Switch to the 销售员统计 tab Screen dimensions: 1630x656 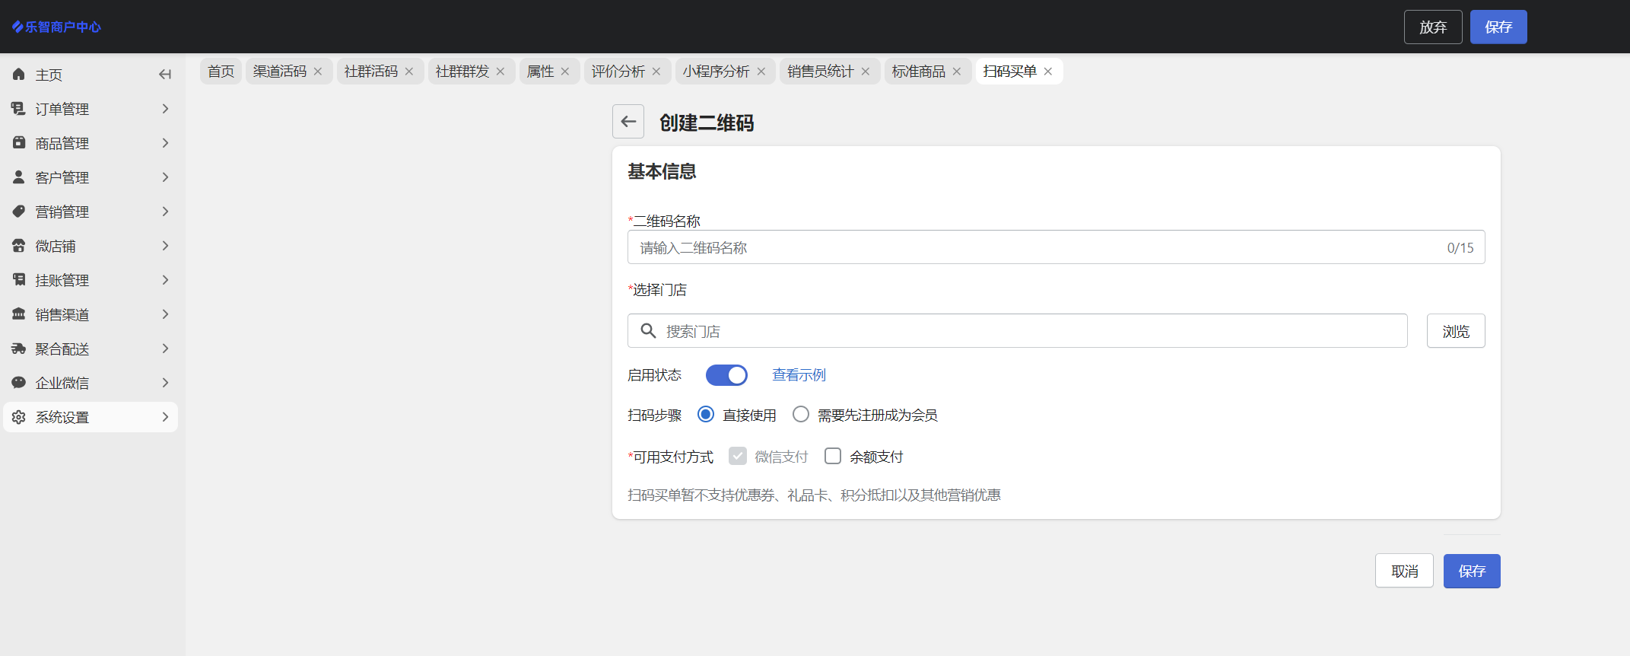pos(820,72)
